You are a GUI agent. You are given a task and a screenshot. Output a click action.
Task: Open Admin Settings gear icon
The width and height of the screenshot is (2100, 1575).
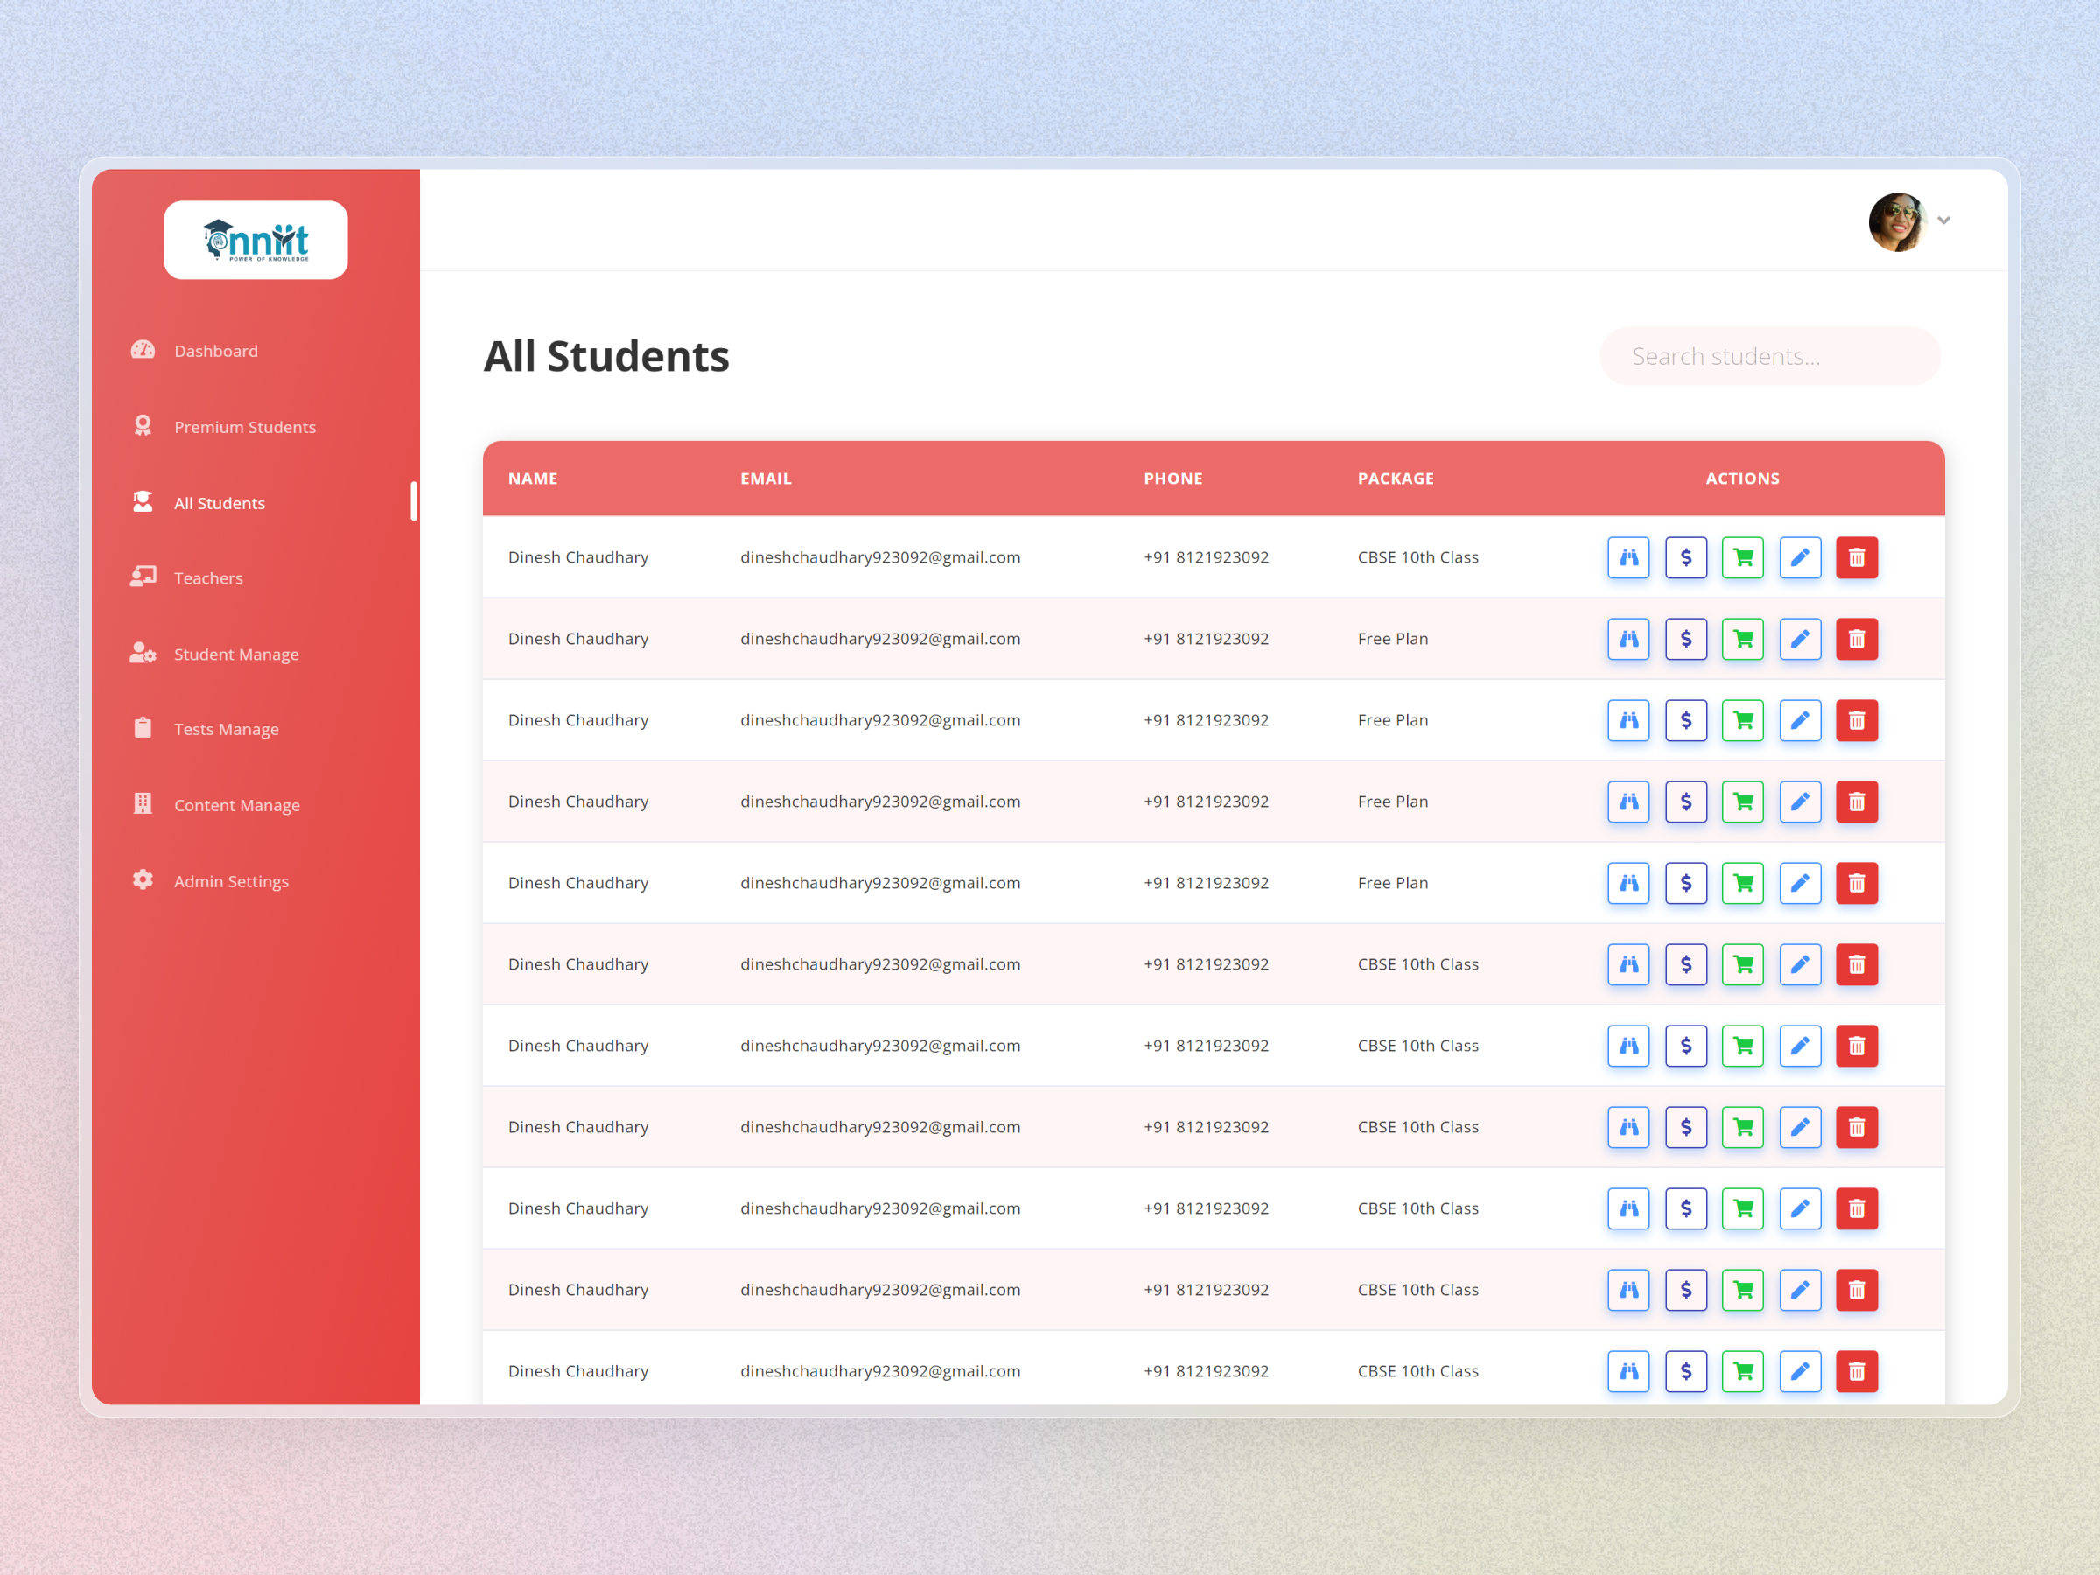[143, 880]
